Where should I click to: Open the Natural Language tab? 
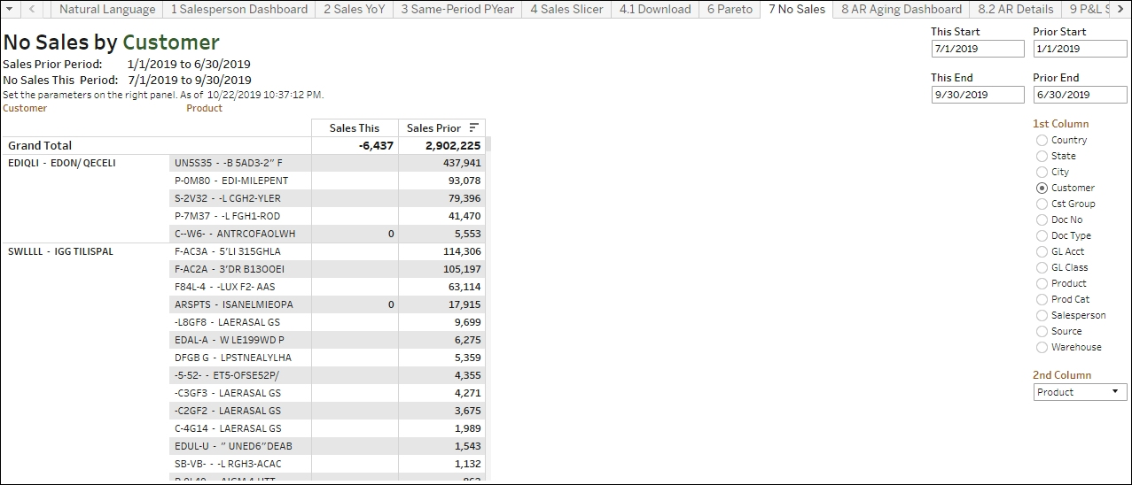pos(106,9)
